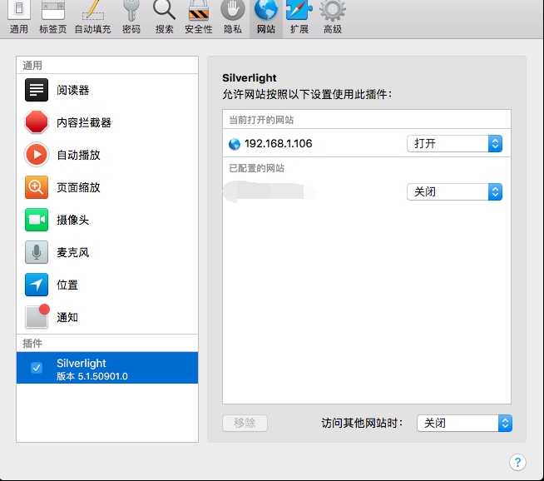Select 页面缩放 (Page Zoom) in sidebar
Image resolution: width=544 pixels, height=481 pixels.
[107, 187]
